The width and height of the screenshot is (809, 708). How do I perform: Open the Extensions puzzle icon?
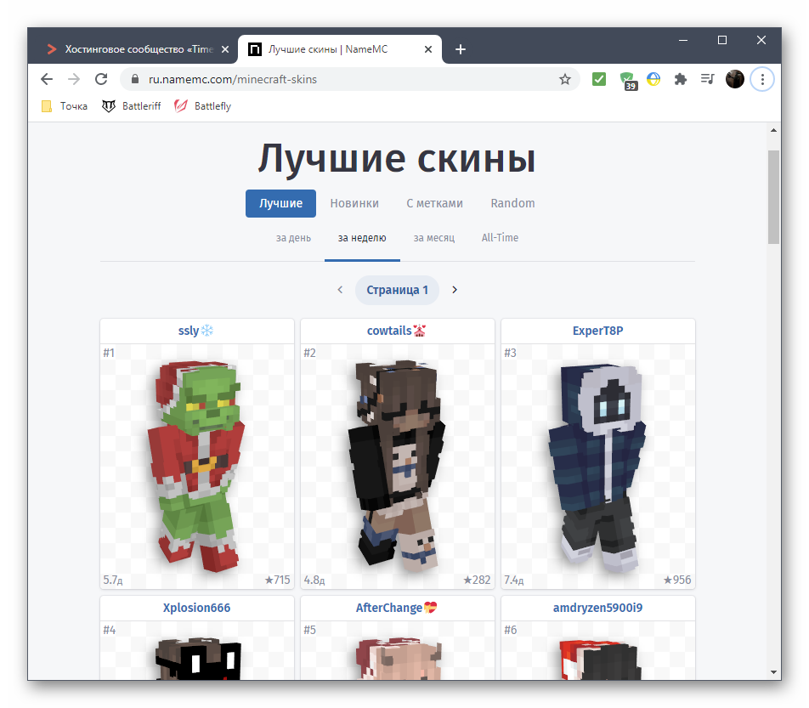coord(680,79)
